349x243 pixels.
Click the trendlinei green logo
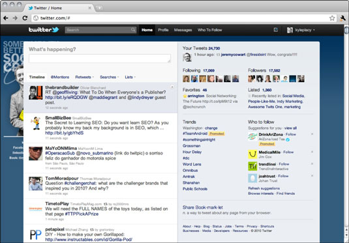pos(252,166)
